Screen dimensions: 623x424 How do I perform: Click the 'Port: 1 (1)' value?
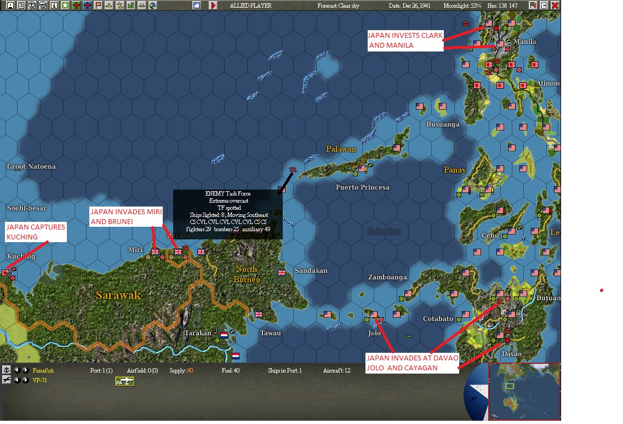[101, 370]
